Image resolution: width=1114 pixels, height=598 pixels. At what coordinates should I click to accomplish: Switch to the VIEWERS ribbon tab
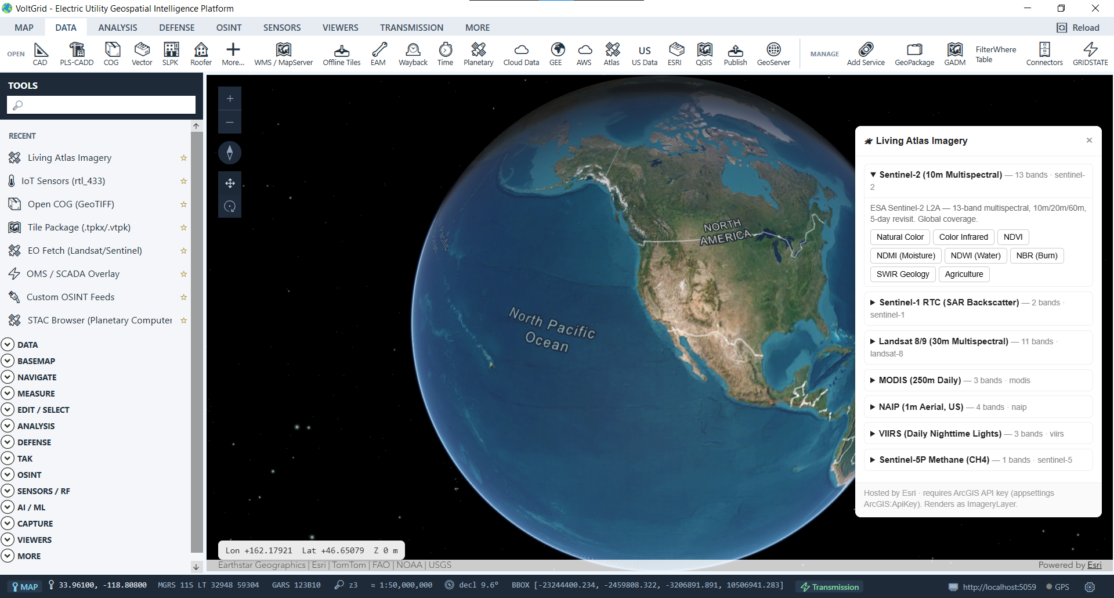[x=341, y=27]
